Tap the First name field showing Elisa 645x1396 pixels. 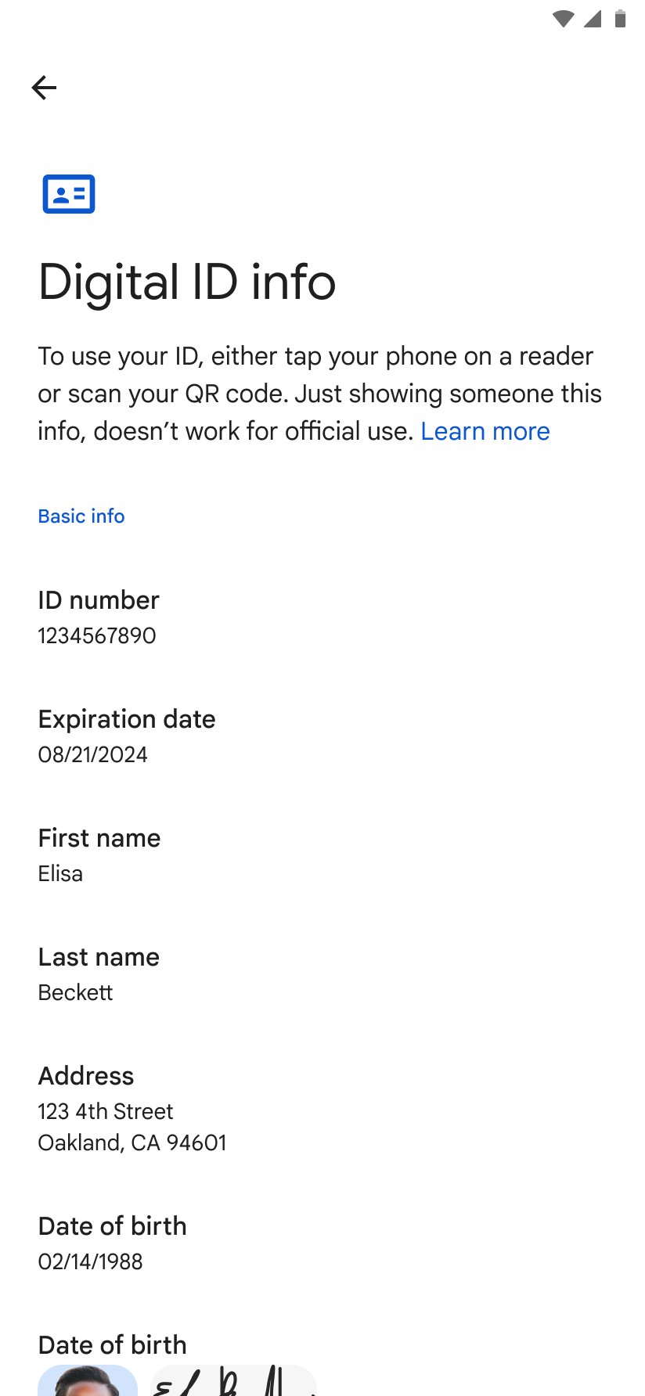pos(60,873)
